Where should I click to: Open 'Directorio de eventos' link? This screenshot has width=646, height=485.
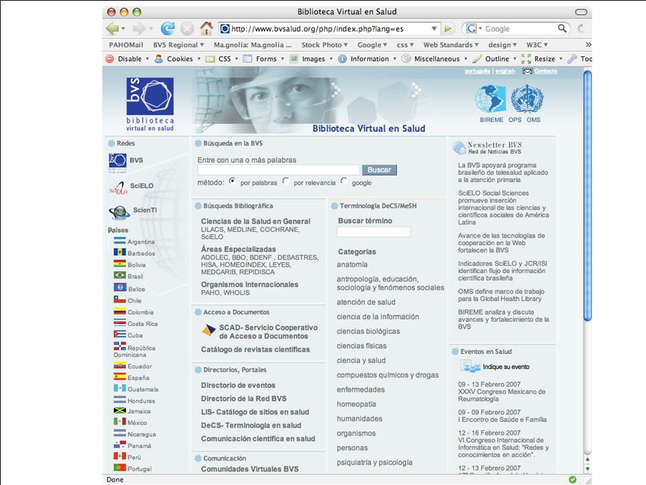[x=238, y=385]
